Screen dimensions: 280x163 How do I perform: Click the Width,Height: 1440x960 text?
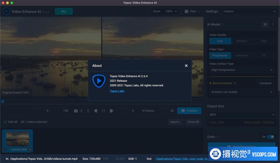coord(259,123)
